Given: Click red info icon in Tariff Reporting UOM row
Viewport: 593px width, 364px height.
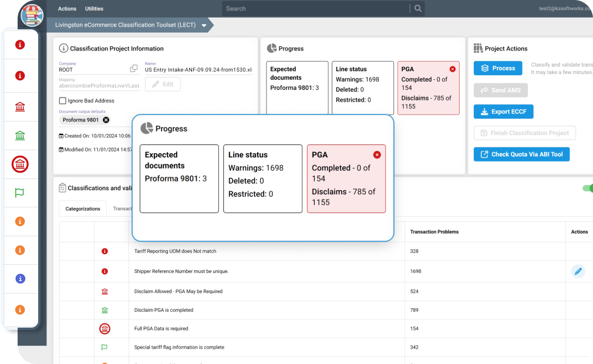Looking at the screenshot, I should [x=105, y=251].
